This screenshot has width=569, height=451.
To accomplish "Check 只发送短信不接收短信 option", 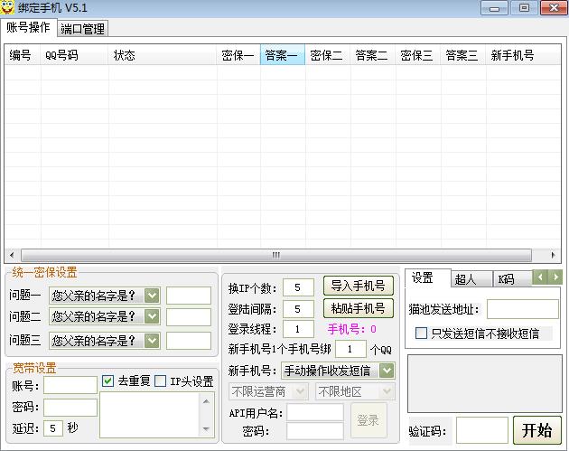I will [x=421, y=333].
